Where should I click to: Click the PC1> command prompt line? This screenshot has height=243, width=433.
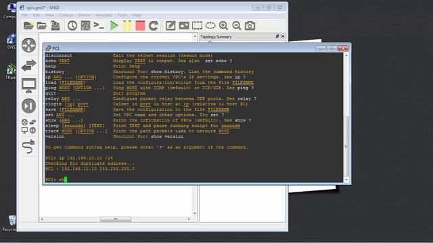click(x=56, y=180)
